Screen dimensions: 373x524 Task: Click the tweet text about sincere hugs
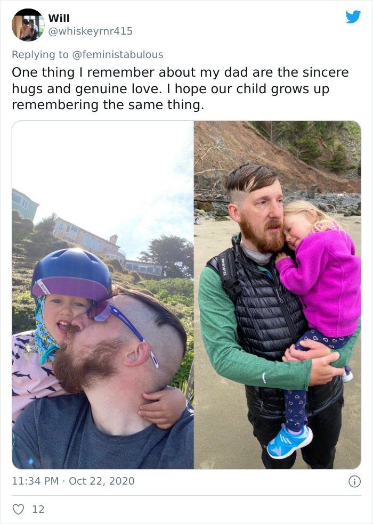(x=180, y=88)
